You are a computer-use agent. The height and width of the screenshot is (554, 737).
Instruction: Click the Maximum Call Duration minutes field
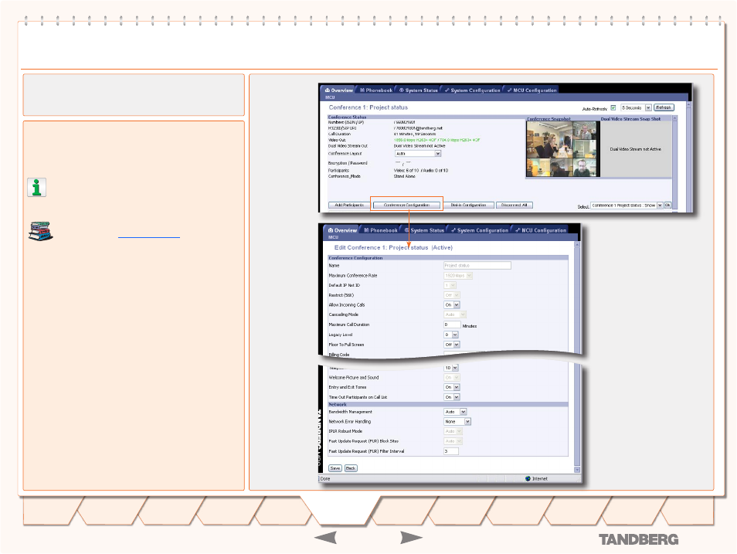tap(452, 325)
